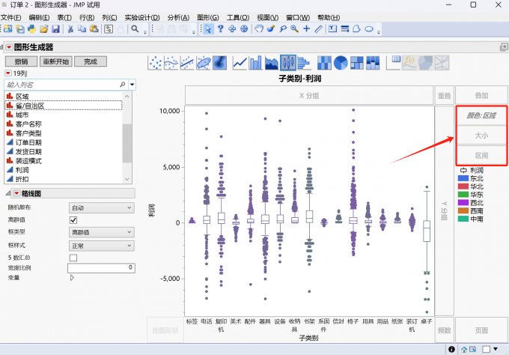
Task: Select the Histogram chart element
Action: tap(304, 63)
